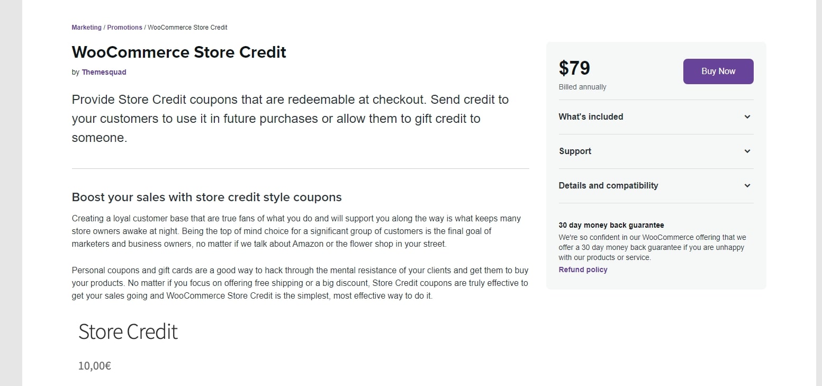Screen dimensions: 822x386
Task: Click the $79 price amount
Action: click(x=574, y=68)
